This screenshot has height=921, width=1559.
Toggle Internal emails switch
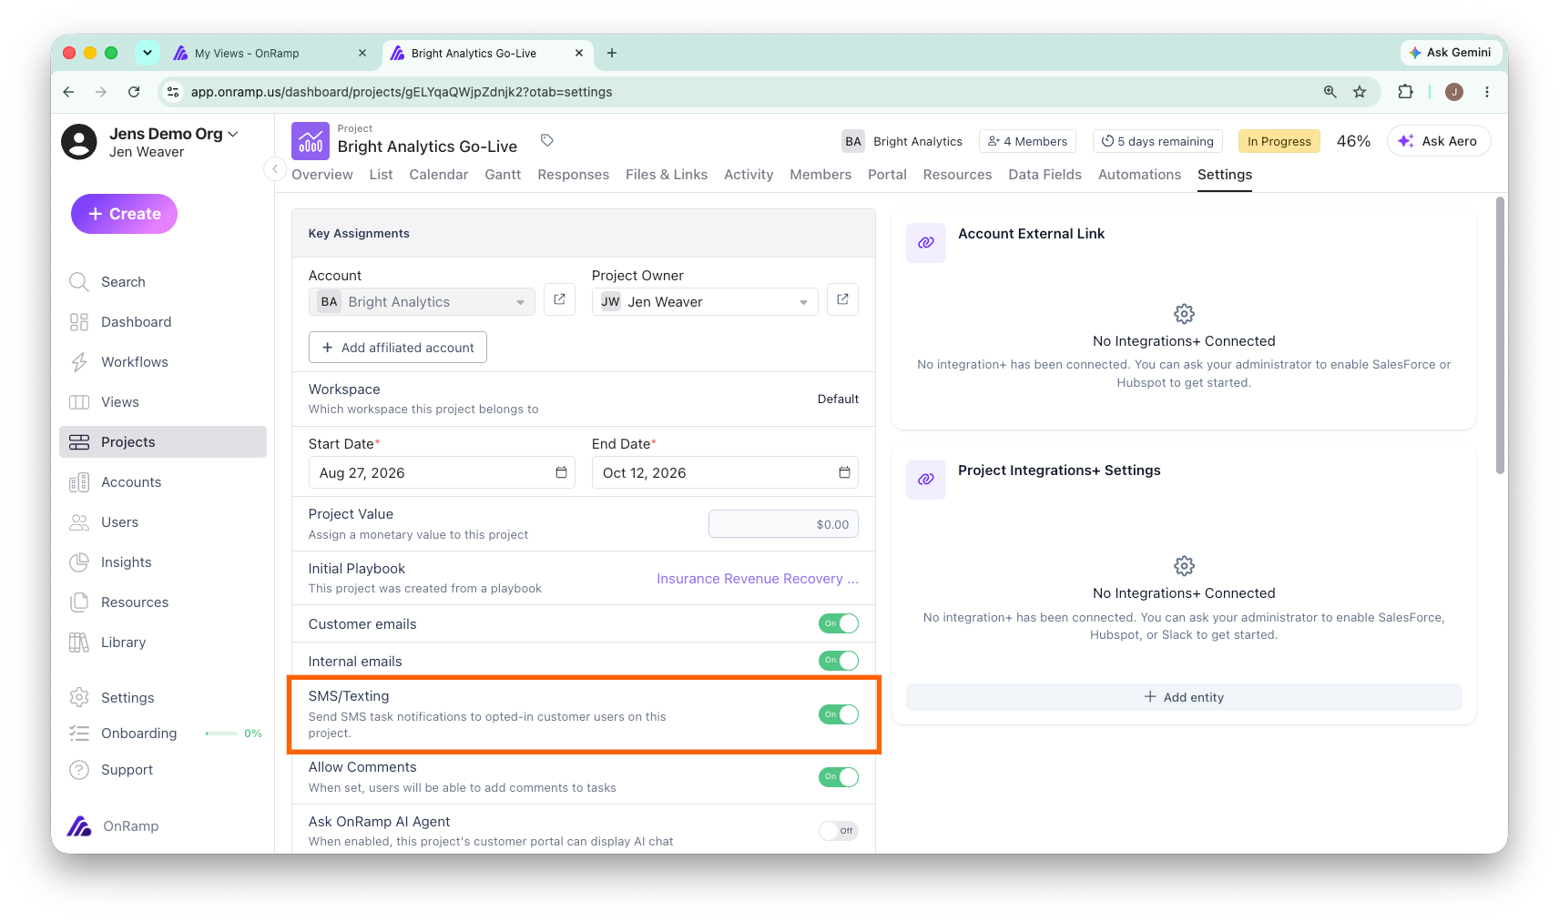tap(839, 661)
